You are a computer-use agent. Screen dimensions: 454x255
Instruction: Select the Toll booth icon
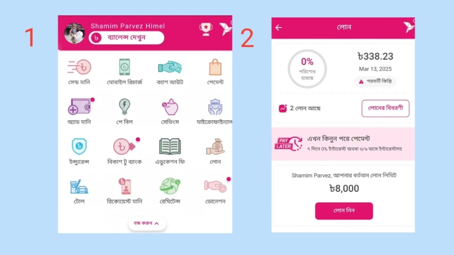click(x=79, y=186)
